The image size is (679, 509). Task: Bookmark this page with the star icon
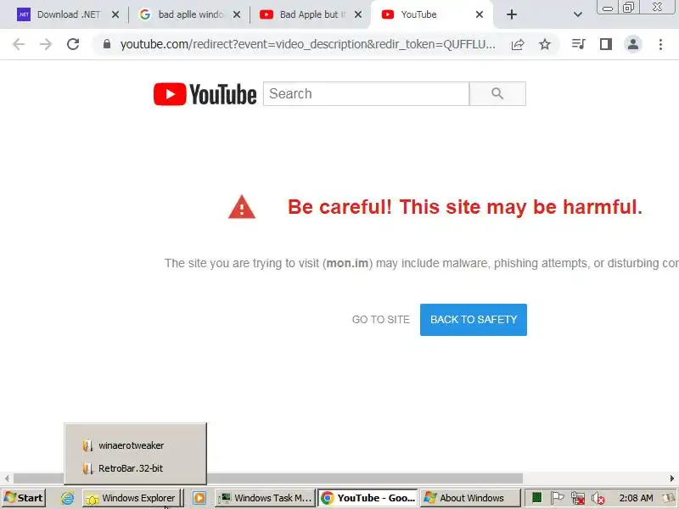[x=545, y=44]
